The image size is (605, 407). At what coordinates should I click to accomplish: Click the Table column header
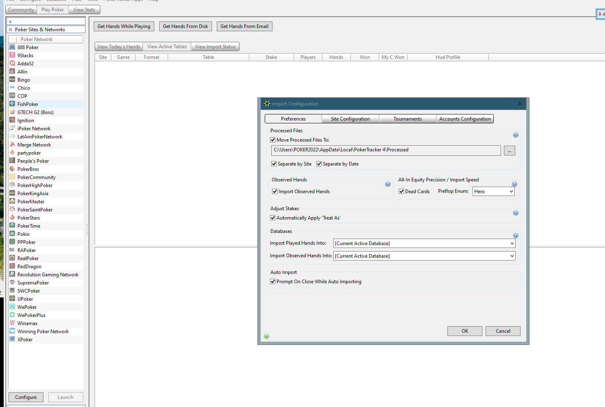(x=208, y=57)
